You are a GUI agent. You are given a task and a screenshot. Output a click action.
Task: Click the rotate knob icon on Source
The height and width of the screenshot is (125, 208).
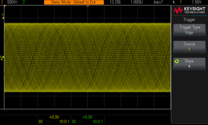[x=177, y=44]
